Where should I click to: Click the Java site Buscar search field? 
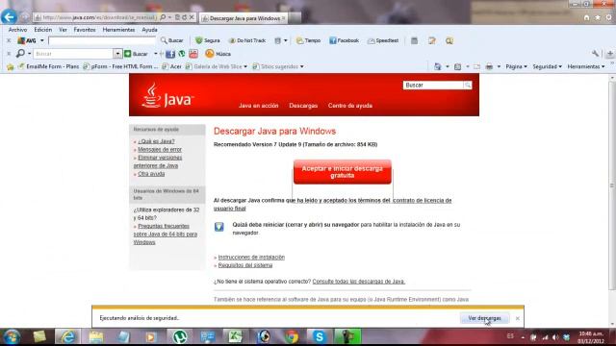(x=433, y=86)
